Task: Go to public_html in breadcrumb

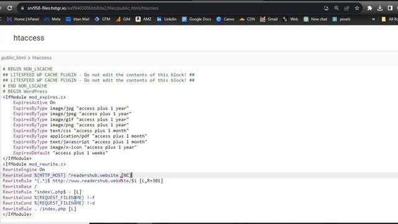Action: click(x=14, y=58)
